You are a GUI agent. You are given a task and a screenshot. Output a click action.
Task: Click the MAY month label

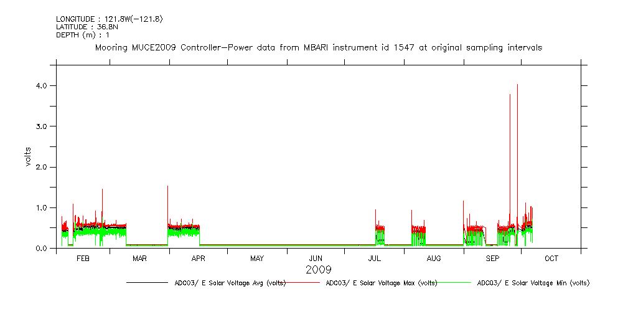pyautogui.click(x=257, y=258)
